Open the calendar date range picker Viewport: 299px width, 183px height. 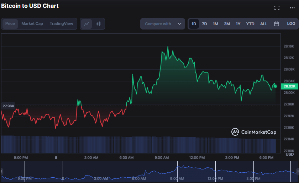click(277, 24)
